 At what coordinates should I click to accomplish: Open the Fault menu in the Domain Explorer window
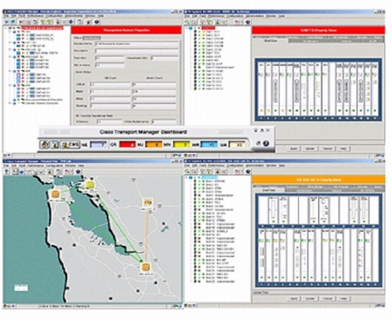(x=23, y=16)
